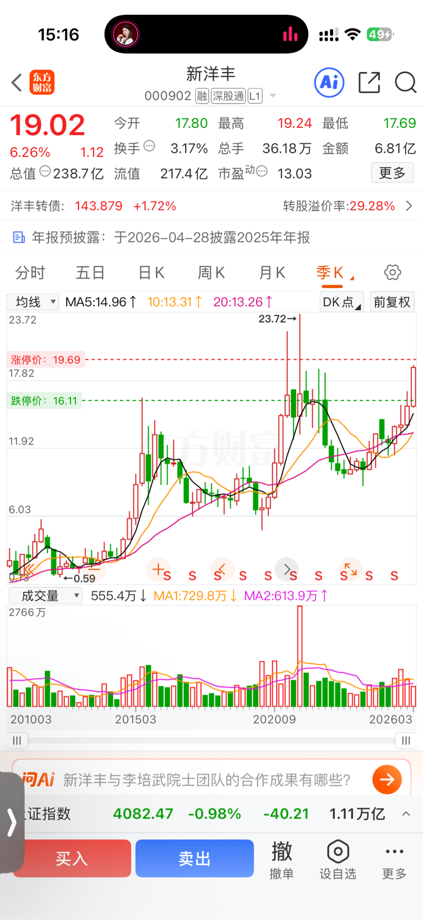This screenshot has height=920, width=423.
Task: Tap the L1 level badge
Action: (254, 96)
